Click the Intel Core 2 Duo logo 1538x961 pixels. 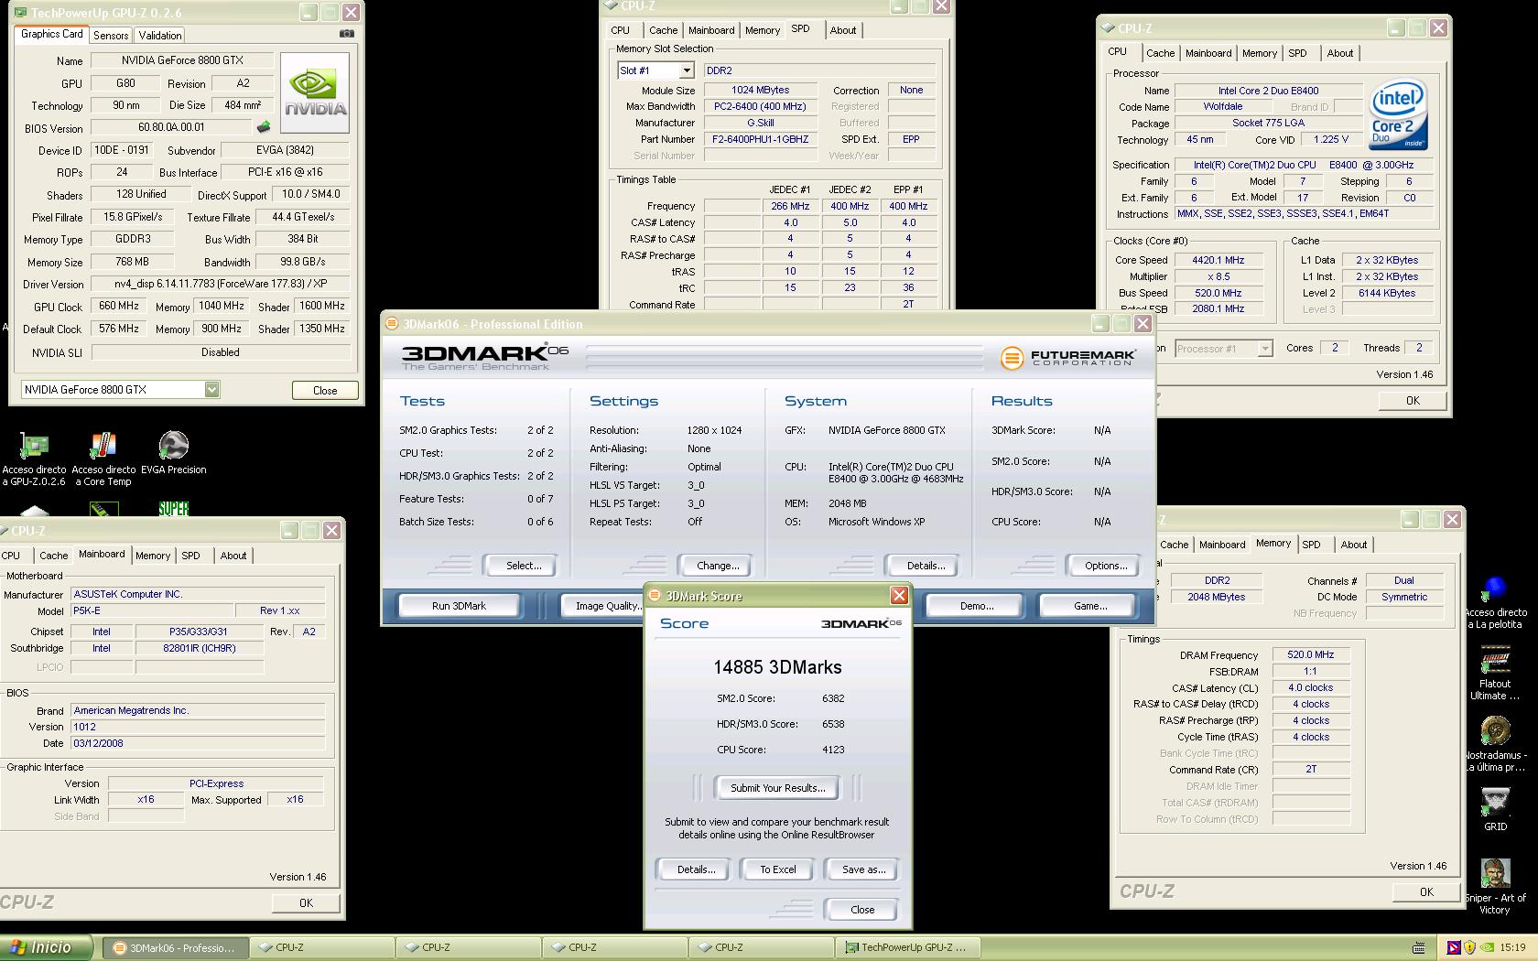pos(1398,115)
